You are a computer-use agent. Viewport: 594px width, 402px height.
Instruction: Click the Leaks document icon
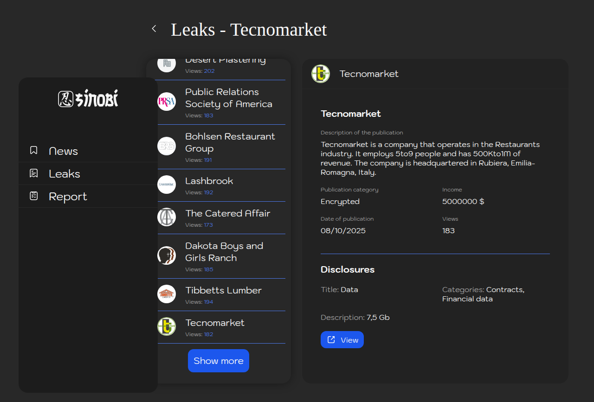pos(34,173)
